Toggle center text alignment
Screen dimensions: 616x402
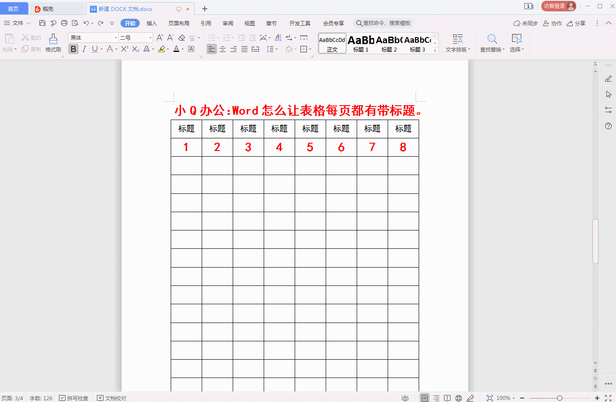click(x=223, y=49)
